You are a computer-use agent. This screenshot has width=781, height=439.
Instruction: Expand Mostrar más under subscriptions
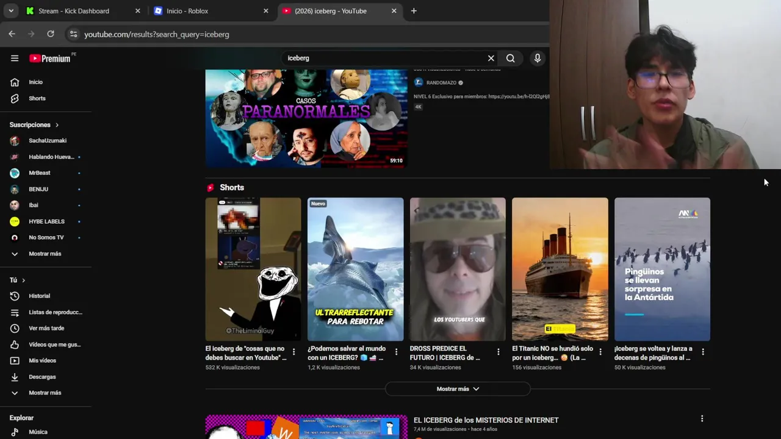click(46, 254)
